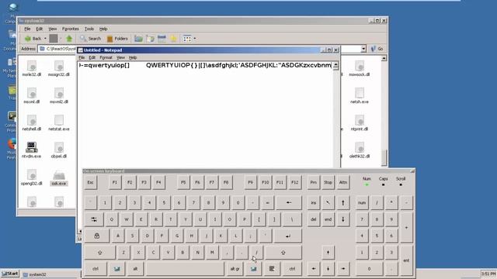
Task: Click the Notepad vertical scrollbar up arrow
Action: pos(335,65)
